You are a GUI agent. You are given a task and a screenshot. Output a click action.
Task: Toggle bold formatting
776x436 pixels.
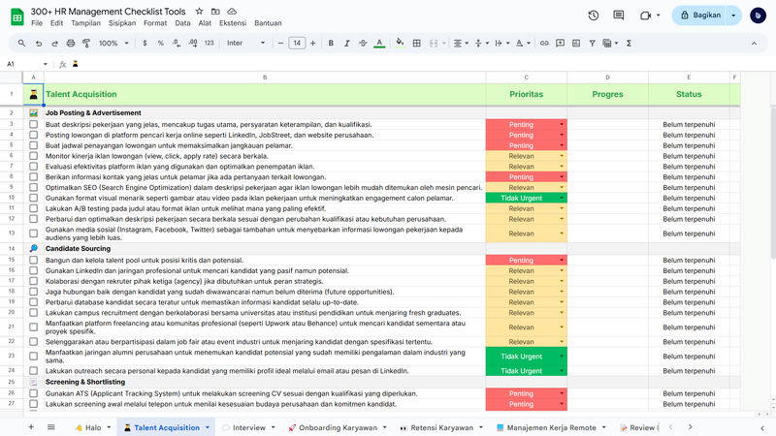[331, 44]
